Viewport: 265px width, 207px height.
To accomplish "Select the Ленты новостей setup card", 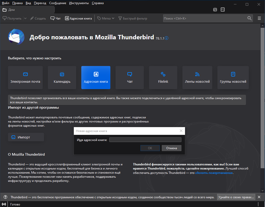I will 197,78.
